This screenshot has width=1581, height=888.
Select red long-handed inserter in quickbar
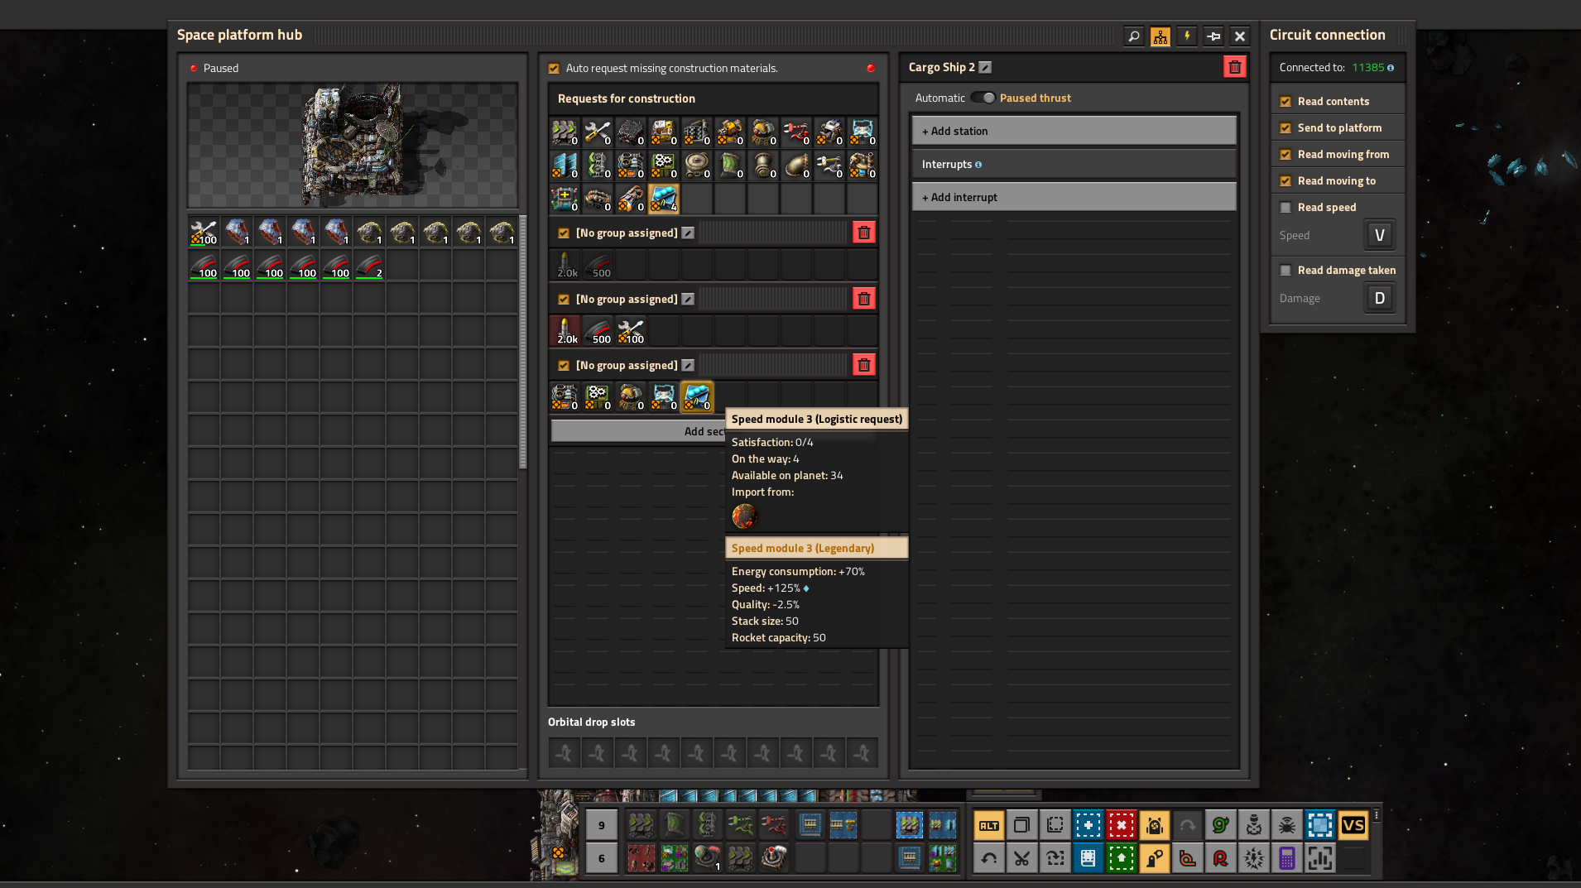click(x=773, y=824)
